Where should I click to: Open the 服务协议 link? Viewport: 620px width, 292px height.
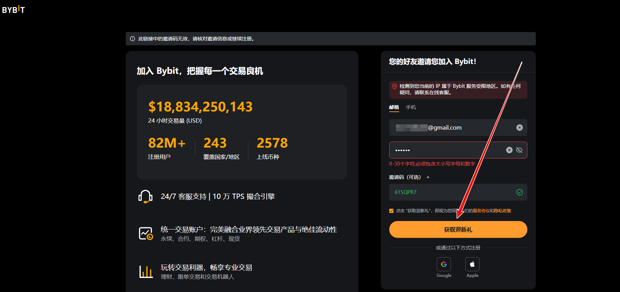(x=481, y=211)
